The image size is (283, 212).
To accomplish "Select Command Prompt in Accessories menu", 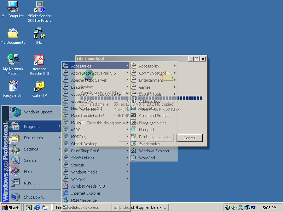I will 153,116.
